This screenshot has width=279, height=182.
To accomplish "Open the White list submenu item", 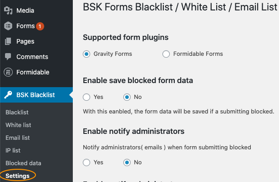I will coord(18,125).
